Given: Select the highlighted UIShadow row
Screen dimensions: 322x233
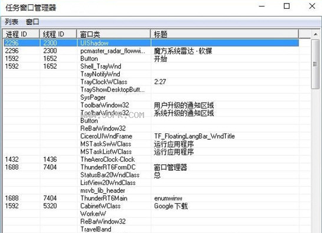Looking at the screenshot, I should coord(151,43).
